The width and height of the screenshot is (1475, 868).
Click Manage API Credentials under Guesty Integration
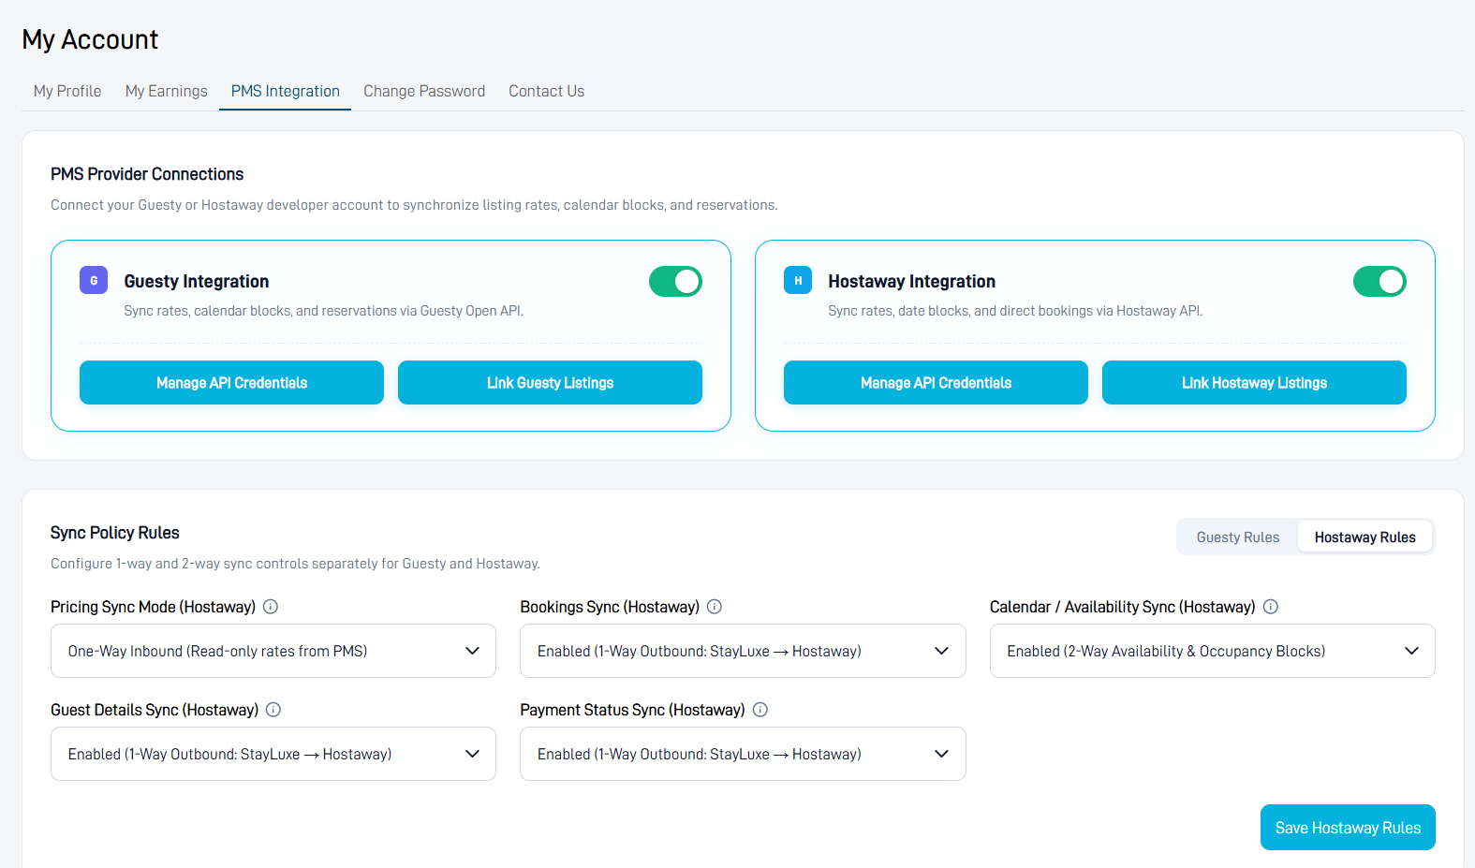coord(232,383)
